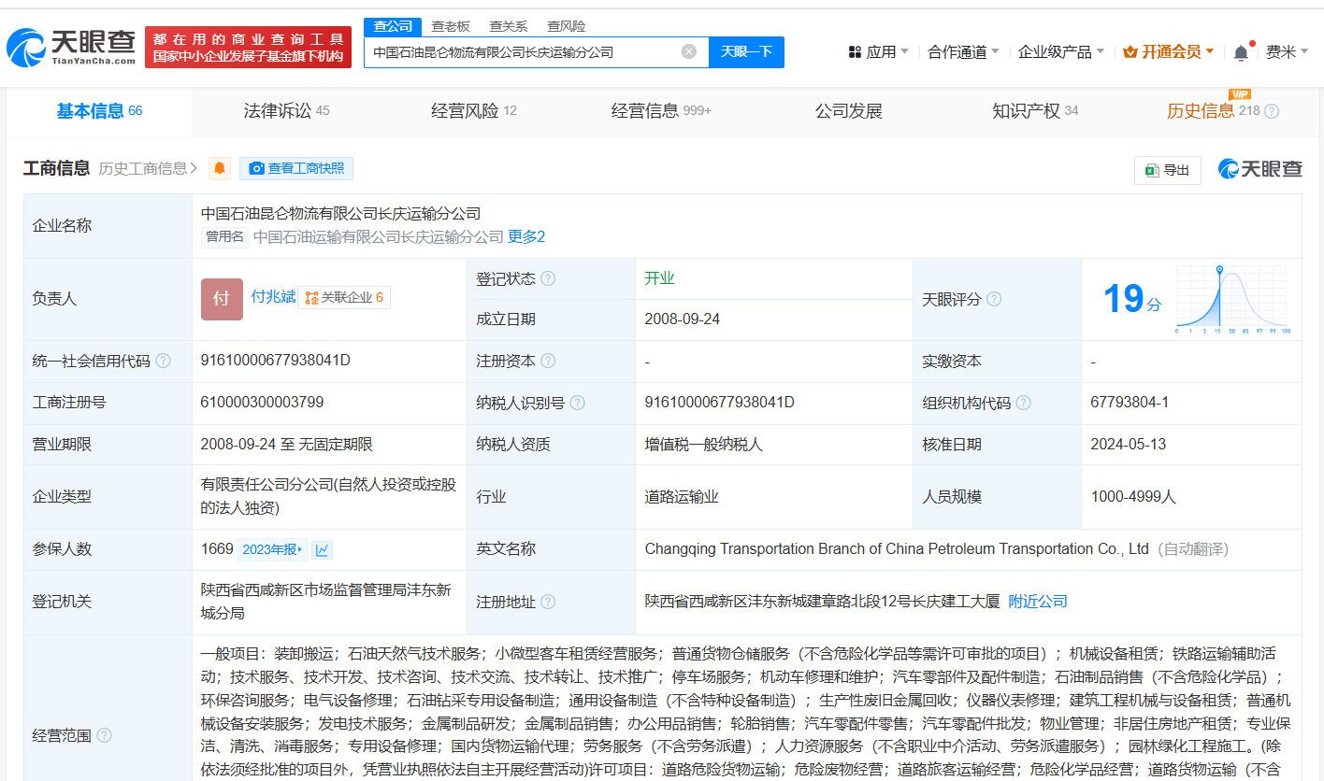
Task: Open the 历史信息 VIP tab
Action: [1214, 111]
